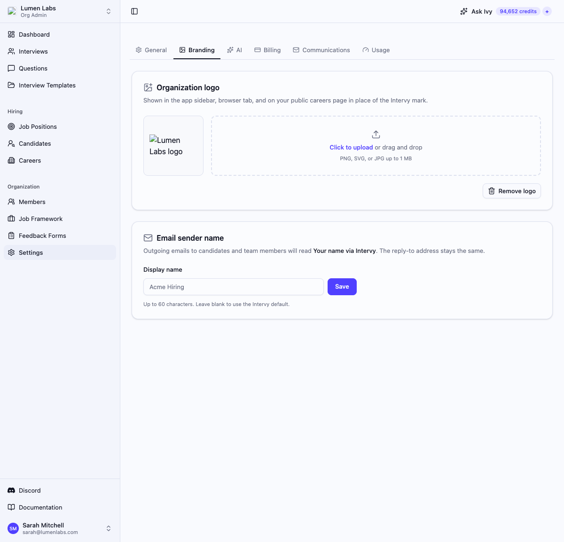Click the Interviews people icon
The width and height of the screenshot is (564, 542).
(x=11, y=51)
